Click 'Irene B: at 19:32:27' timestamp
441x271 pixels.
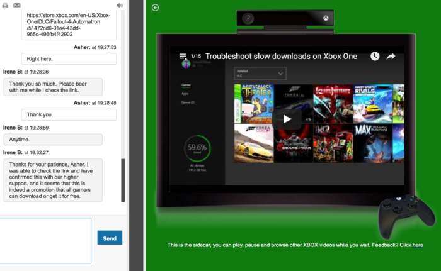26,153
